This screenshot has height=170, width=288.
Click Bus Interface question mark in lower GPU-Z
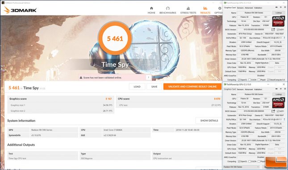click(284, 120)
